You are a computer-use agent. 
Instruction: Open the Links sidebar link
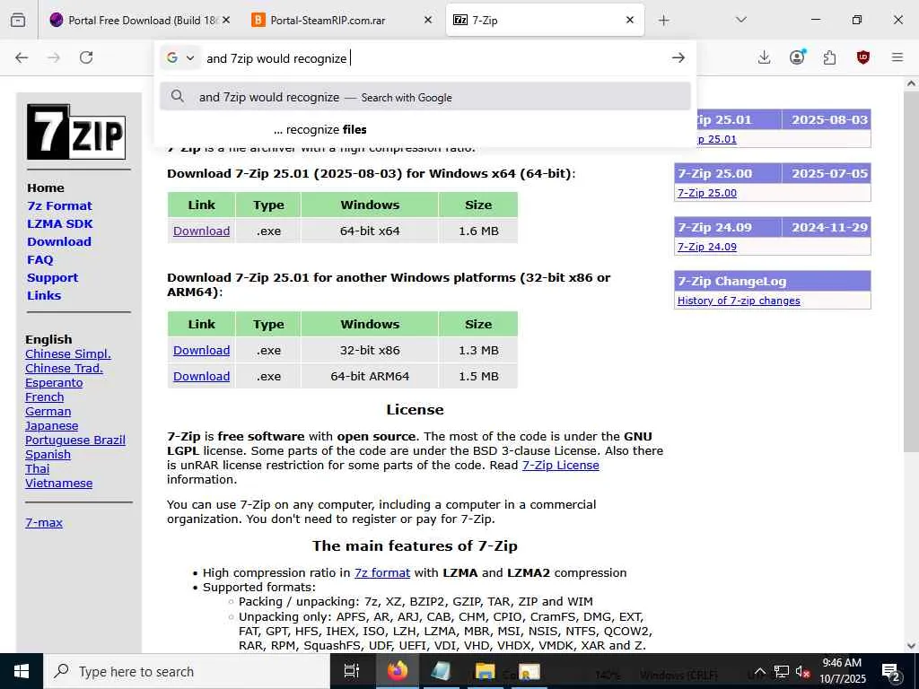pyautogui.click(x=44, y=295)
